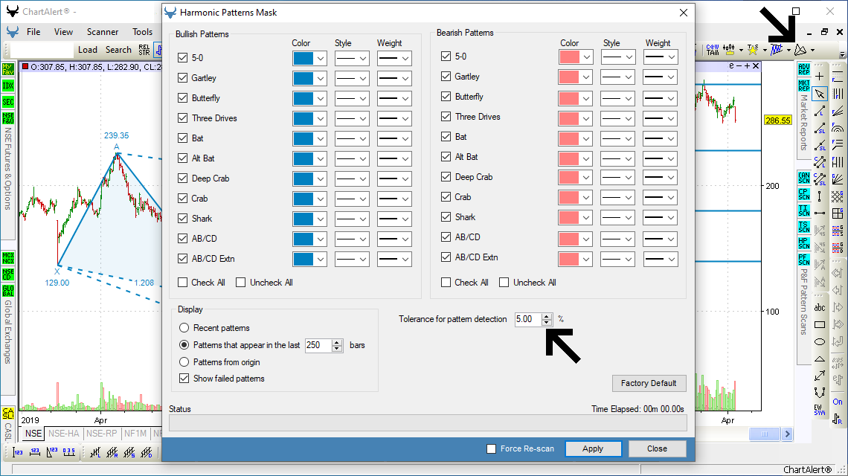Uncheck the Bullish Gartley pattern
Screen dimensions: 848x476
[183, 78]
